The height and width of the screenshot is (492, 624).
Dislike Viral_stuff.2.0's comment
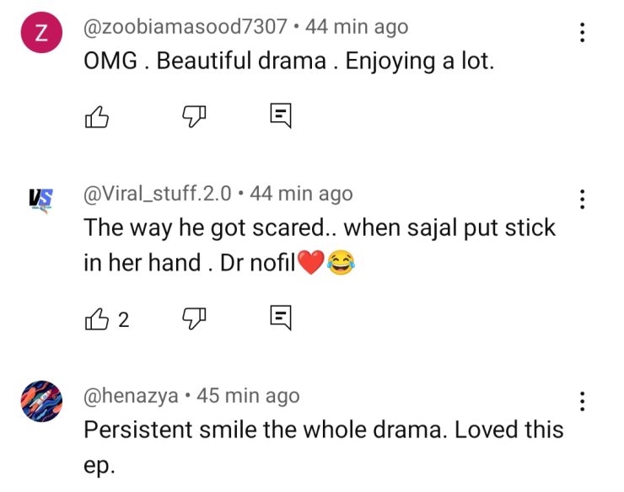(194, 318)
